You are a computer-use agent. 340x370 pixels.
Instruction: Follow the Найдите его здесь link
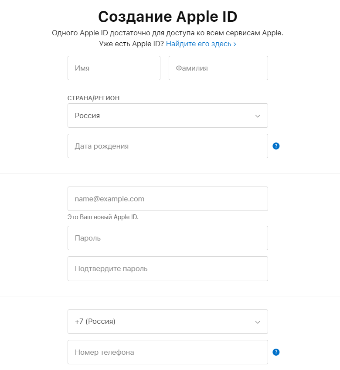(x=198, y=44)
